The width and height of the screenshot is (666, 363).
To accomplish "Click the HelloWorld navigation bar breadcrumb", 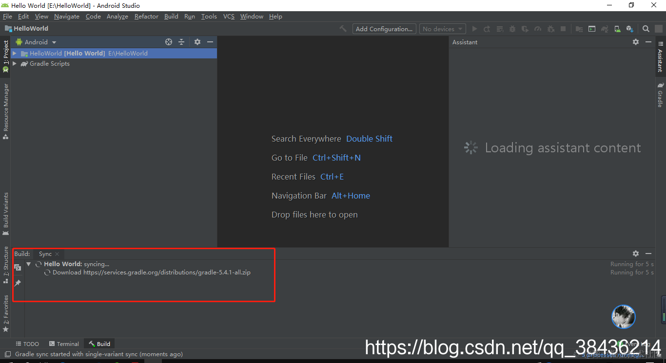I will tap(27, 29).
